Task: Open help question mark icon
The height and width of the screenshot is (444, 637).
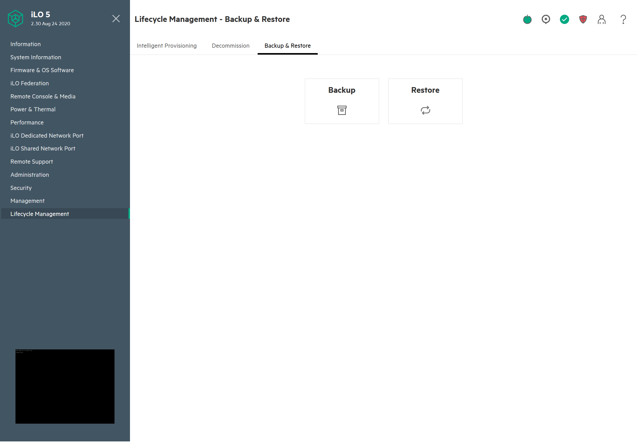Action: pyautogui.click(x=623, y=19)
